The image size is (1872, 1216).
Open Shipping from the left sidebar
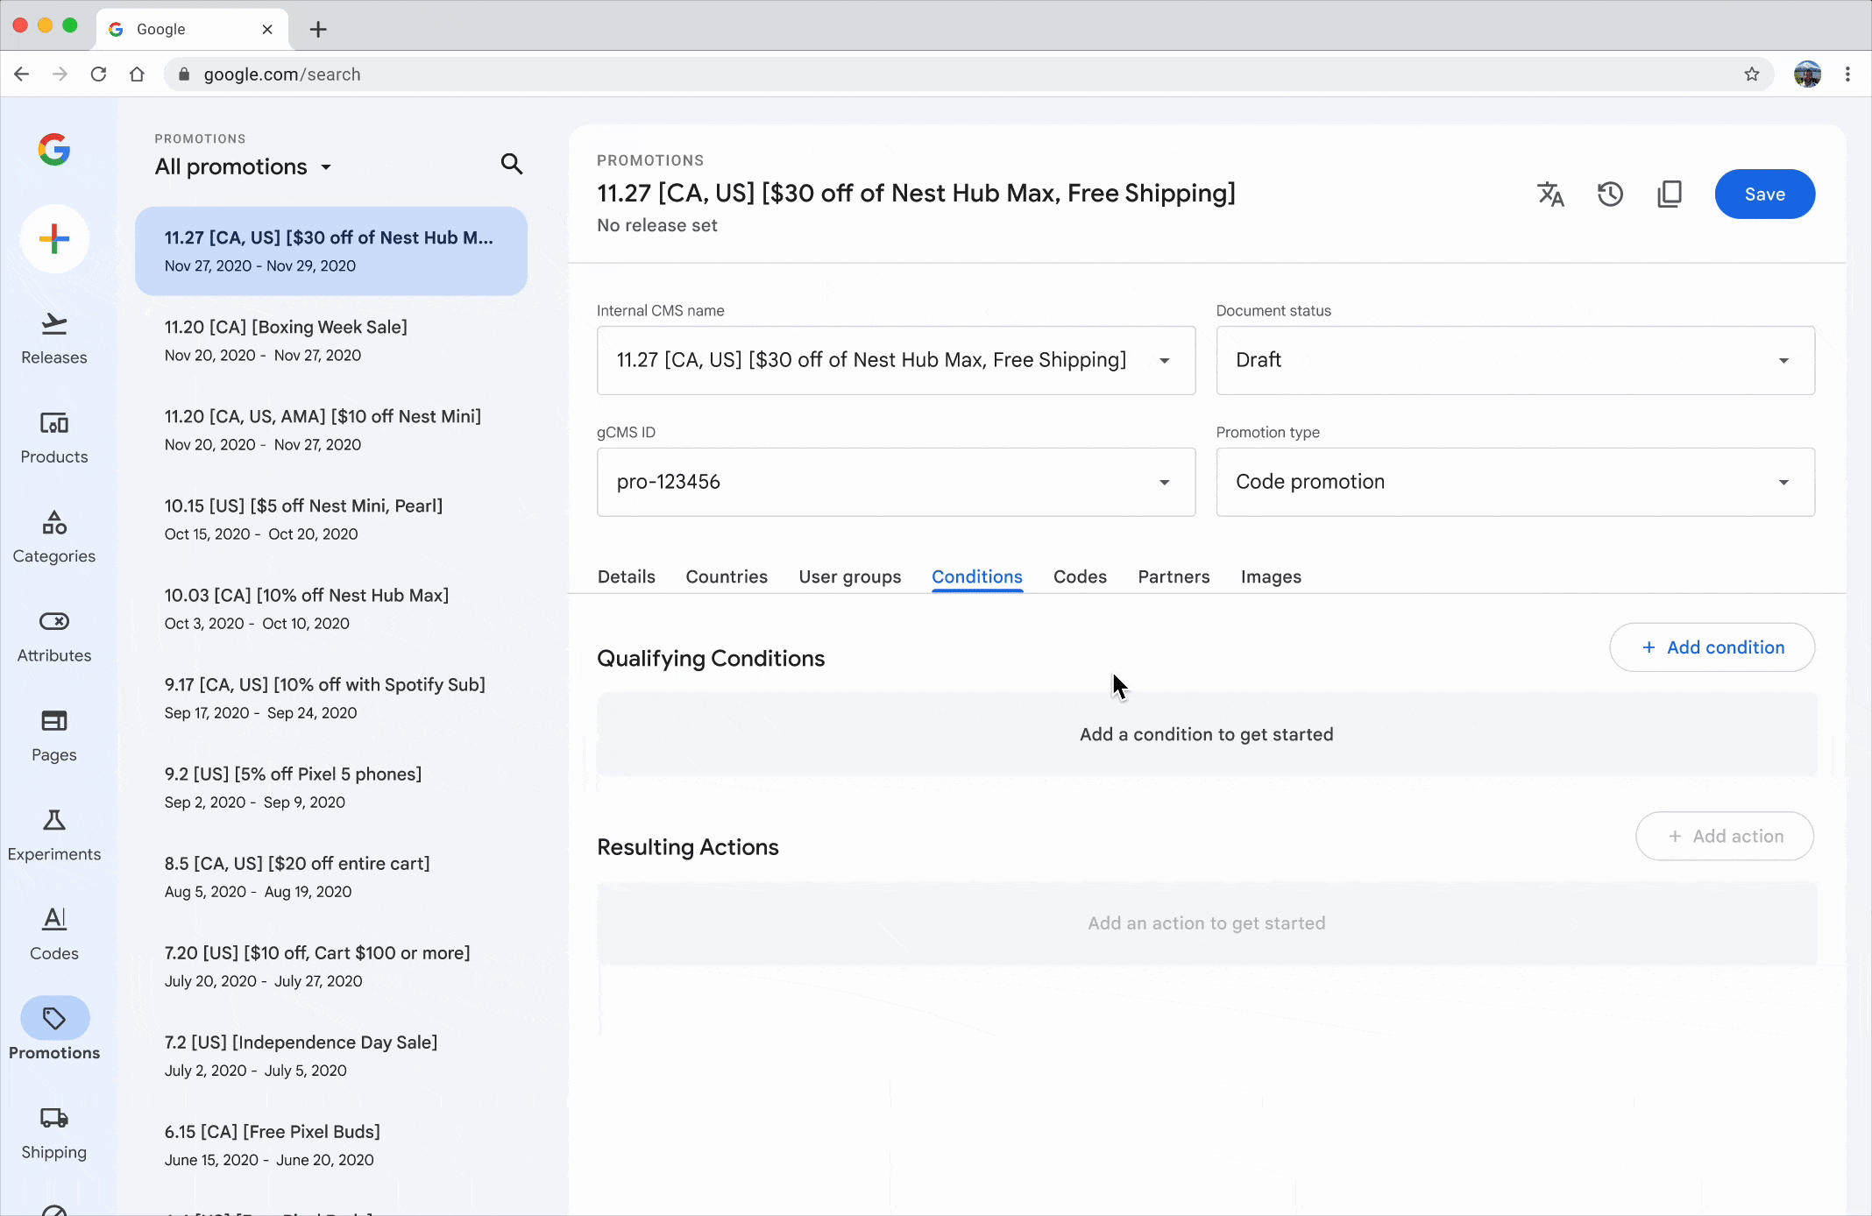click(54, 1133)
